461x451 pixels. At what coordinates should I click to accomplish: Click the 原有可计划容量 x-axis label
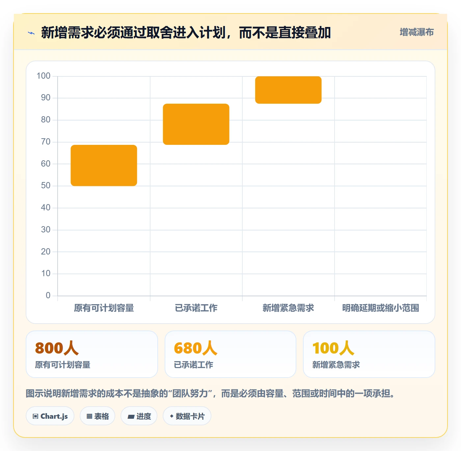[104, 308]
